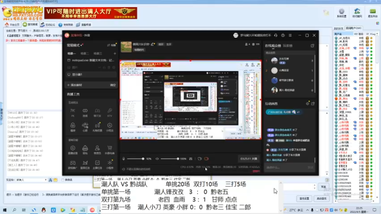Click the 关播 end stream button

point(249,159)
